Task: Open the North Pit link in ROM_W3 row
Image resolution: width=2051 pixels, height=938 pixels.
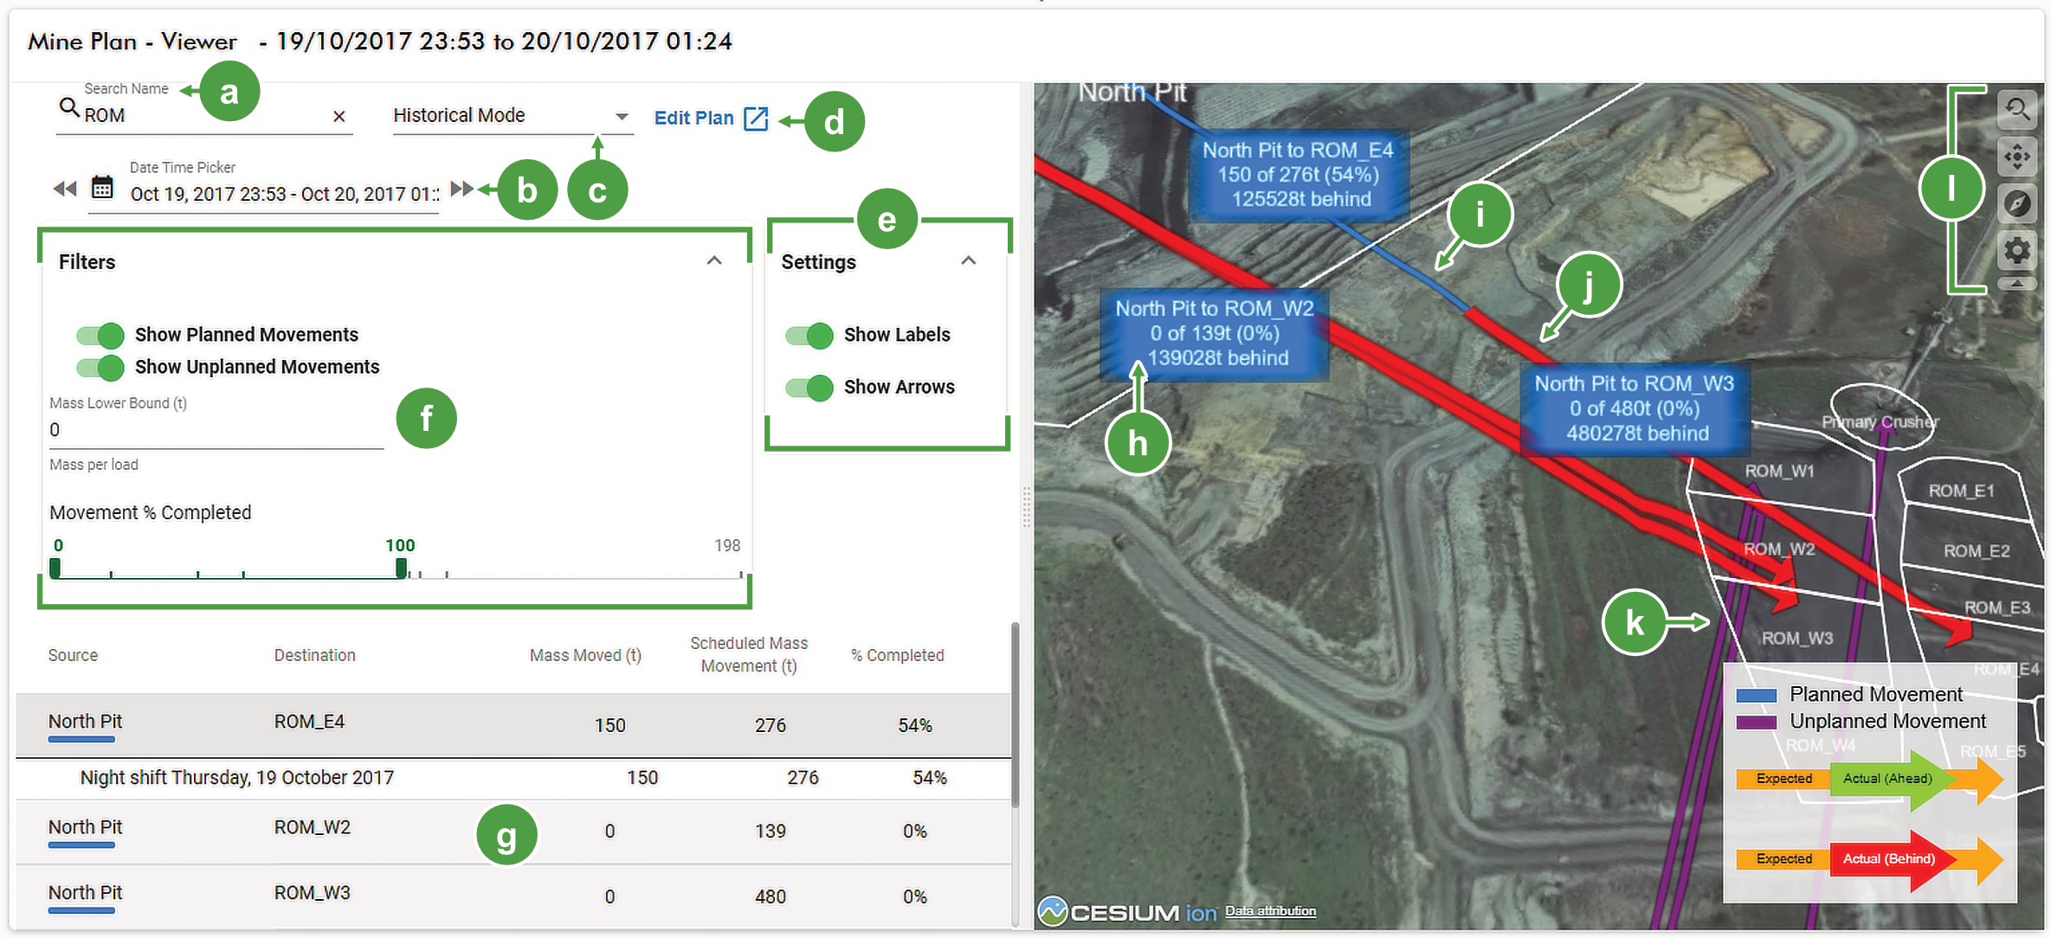Action: (x=85, y=892)
